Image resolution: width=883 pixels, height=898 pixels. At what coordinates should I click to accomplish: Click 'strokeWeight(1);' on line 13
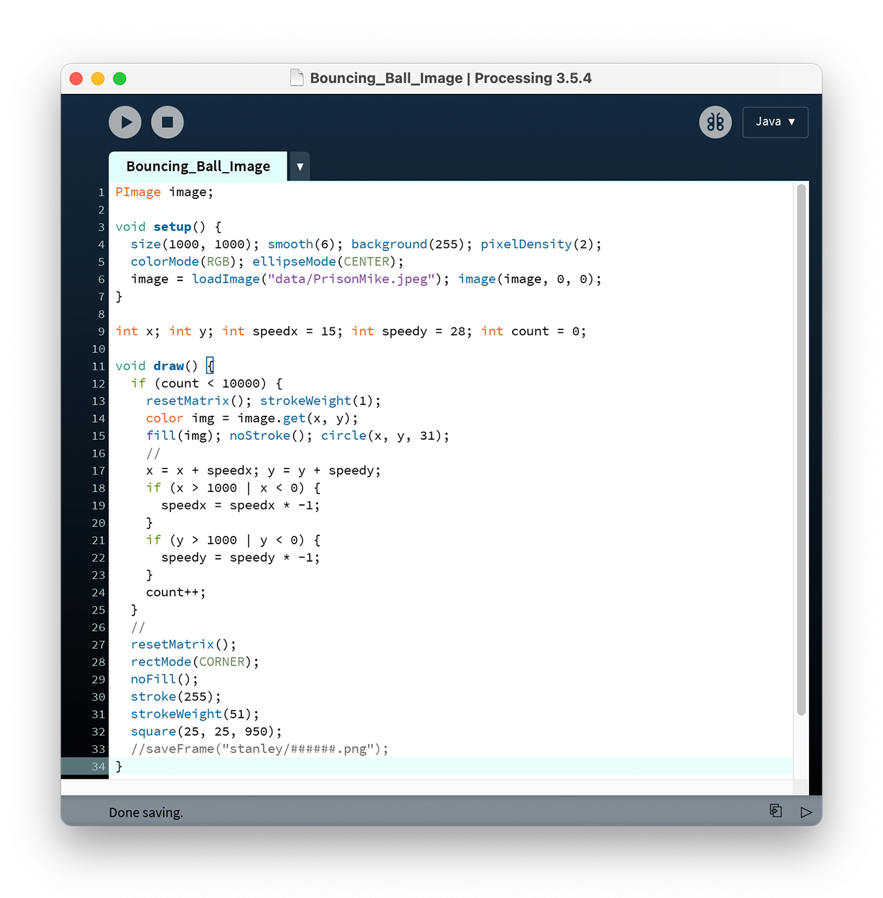click(x=321, y=401)
